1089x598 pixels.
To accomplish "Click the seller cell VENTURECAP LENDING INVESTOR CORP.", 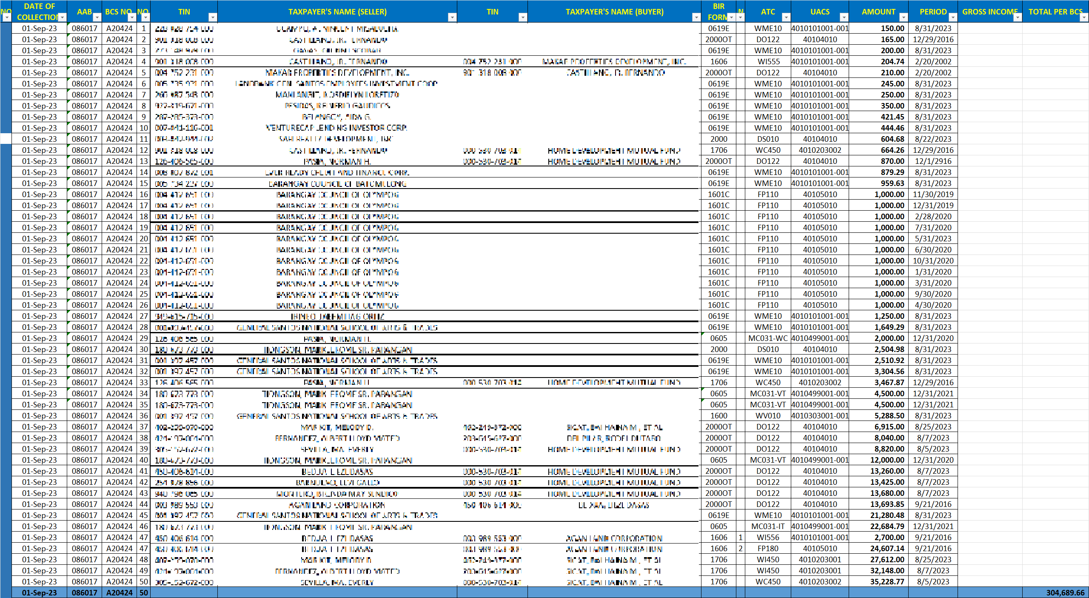I will point(337,128).
